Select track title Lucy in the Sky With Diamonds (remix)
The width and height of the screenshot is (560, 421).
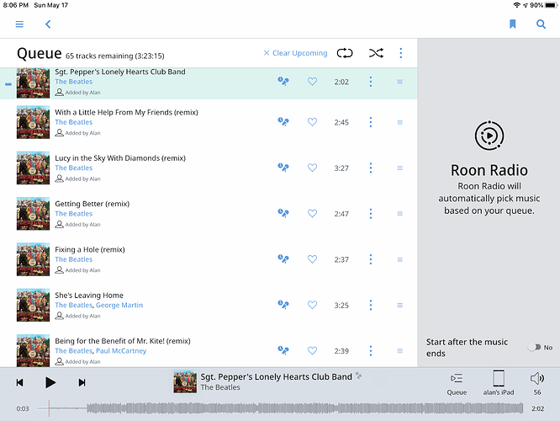[x=120, y=158]
